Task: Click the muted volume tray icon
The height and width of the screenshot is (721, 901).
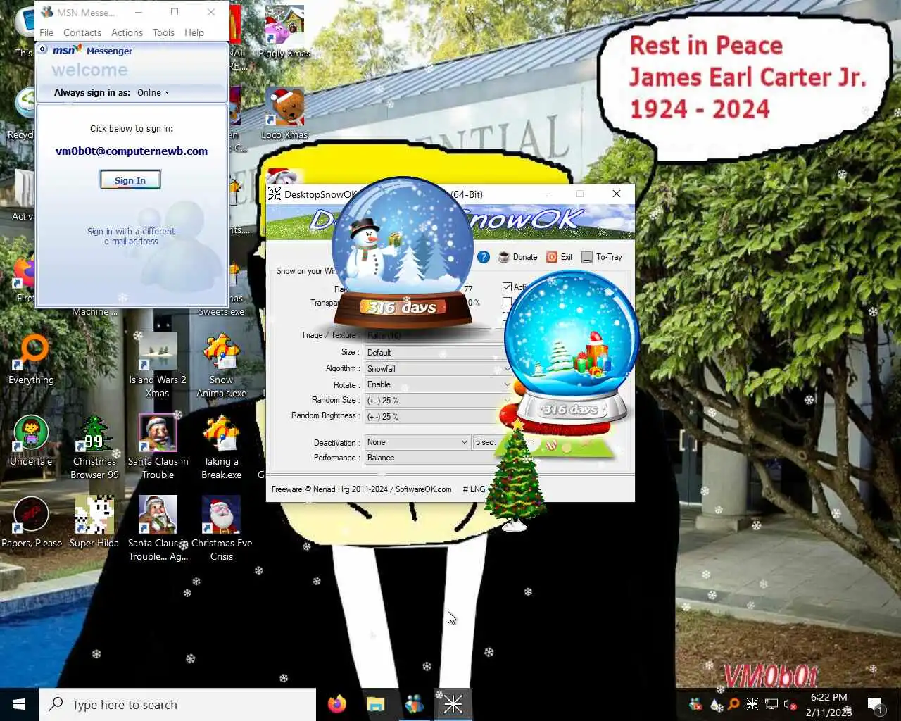Action: coord(790,704)
